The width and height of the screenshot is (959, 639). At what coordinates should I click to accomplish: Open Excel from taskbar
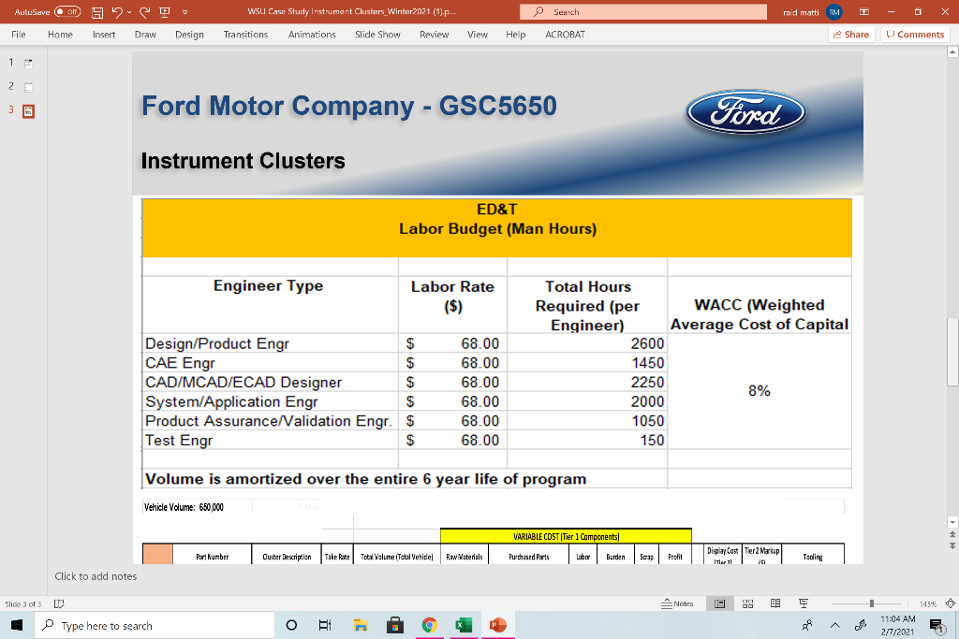pos(464,625)
